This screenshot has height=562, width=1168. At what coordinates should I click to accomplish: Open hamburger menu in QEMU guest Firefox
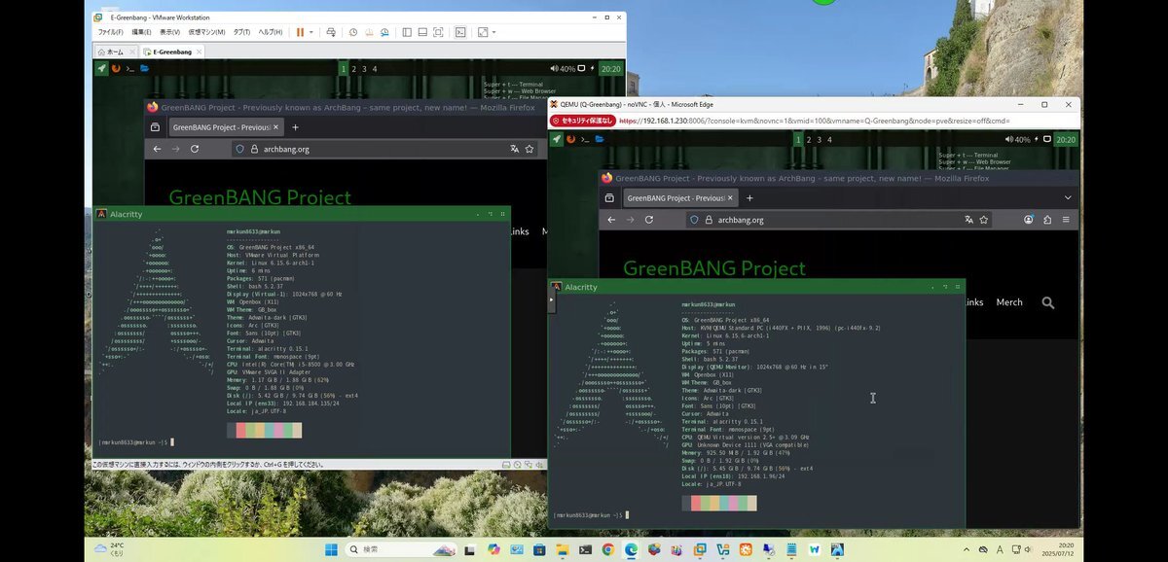[x=1066, y=220]
